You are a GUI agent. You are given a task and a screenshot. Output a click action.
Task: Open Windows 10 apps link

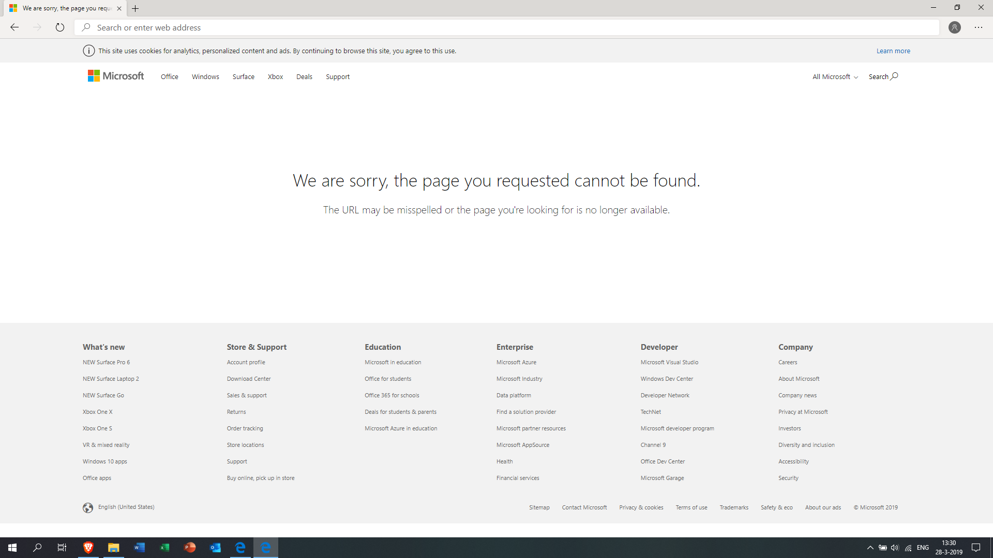(x=104, y=461)
